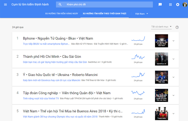Click the Viễn thông Quân đội row sparkline

[x=138, y=93]
